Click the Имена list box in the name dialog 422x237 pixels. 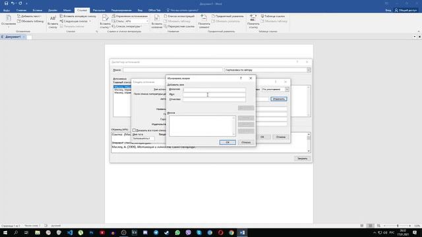(x=202, y=126)
